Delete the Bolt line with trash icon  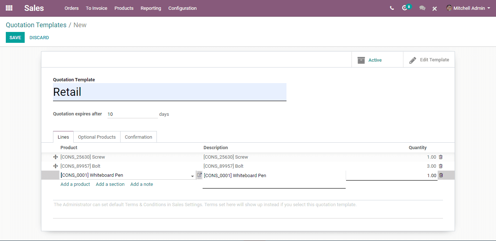point(441,166)
